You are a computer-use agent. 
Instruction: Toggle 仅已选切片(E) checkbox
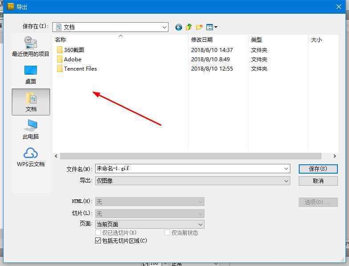click(x=98, y=233)
